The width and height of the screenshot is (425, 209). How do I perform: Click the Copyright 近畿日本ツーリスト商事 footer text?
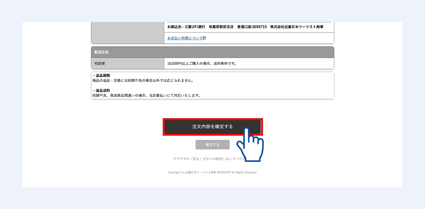click(x=212, y=172)
